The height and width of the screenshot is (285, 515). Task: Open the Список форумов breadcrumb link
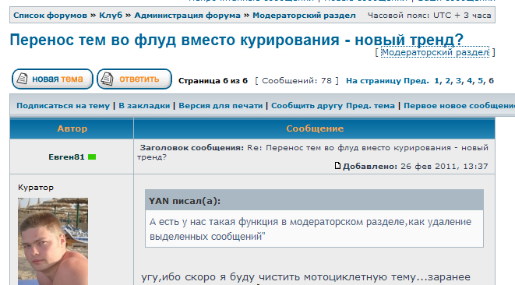point(50,16)
